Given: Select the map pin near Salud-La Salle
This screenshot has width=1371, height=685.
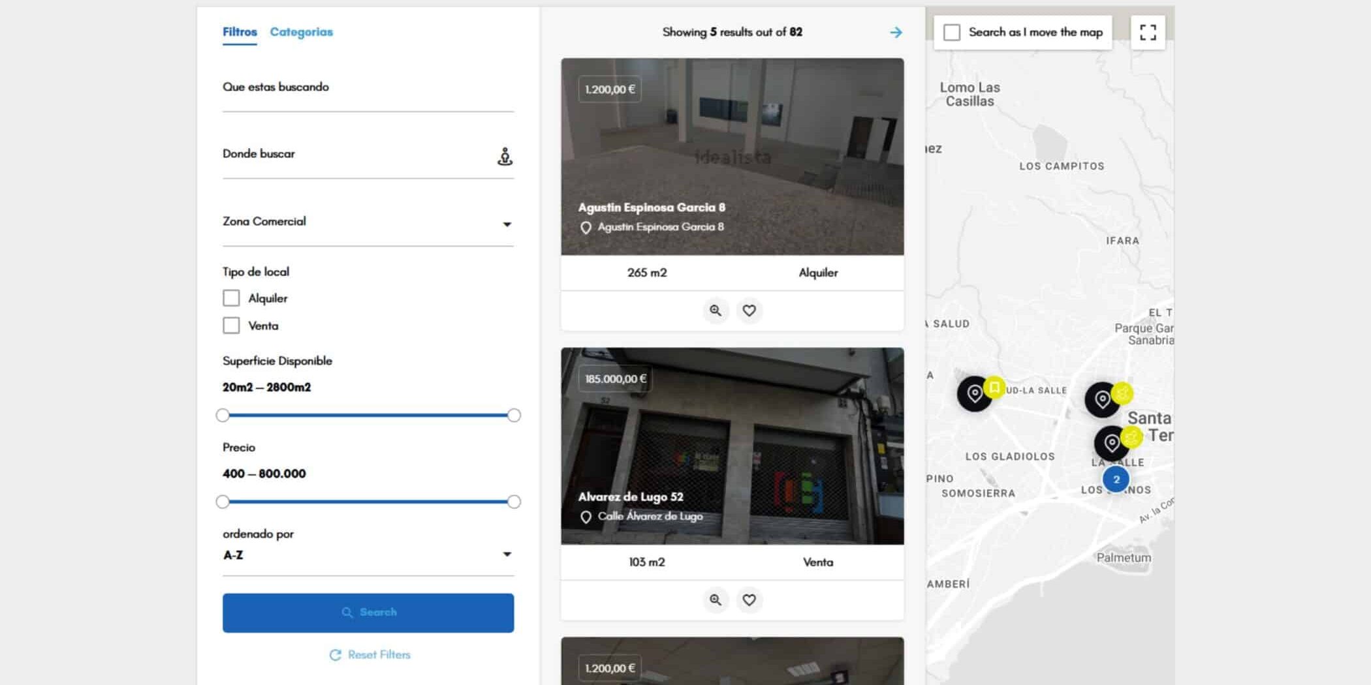Looking at the screenshot, I should (975, 393).
